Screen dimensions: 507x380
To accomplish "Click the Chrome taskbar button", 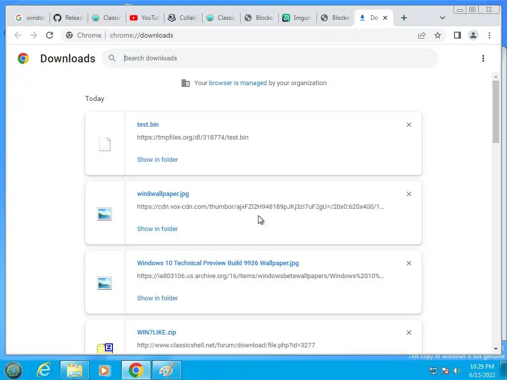I will (x=136, y=370).
